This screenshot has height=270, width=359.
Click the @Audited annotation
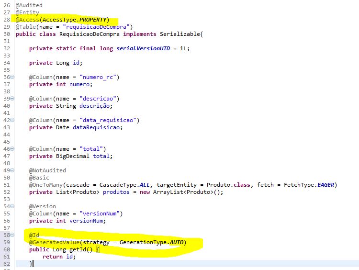29,5
